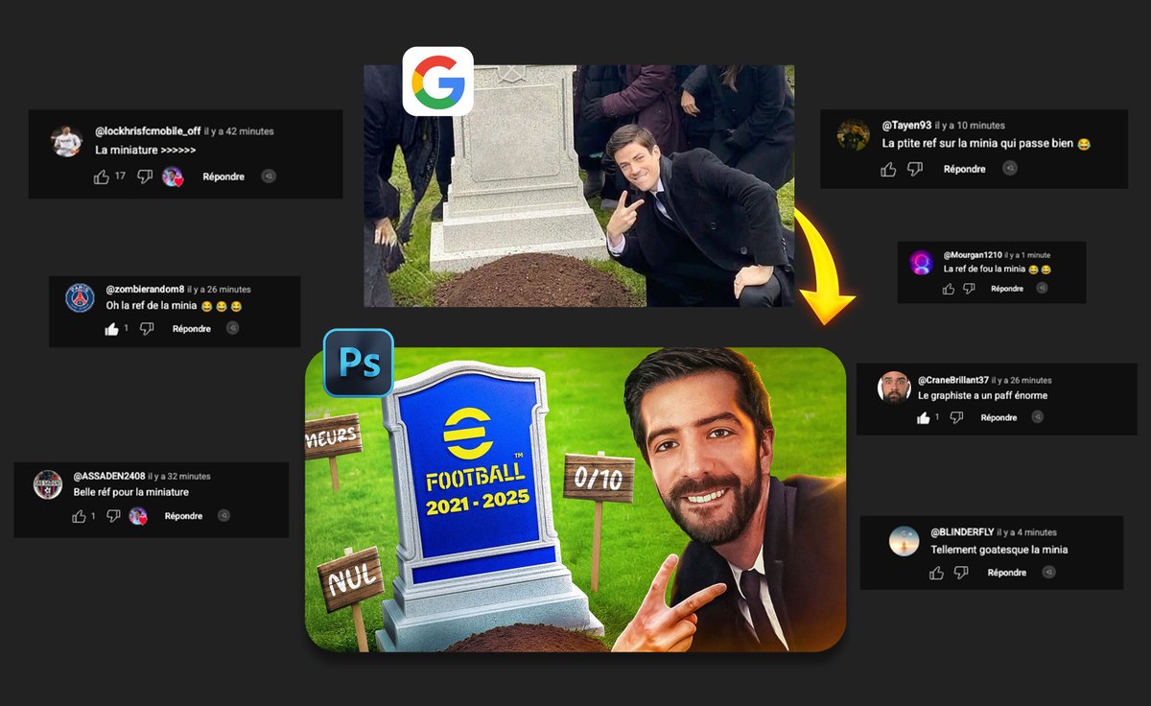The height and width of the screenshot is (706, 1151).
Task: Like the comment by @lockhrisfcmobile_off
Action: tap(102, 176)
